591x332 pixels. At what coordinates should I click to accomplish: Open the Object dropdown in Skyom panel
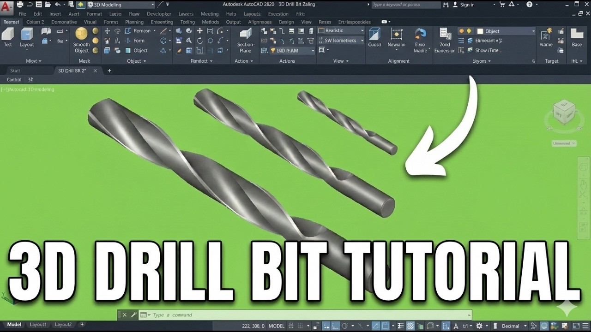506,31
